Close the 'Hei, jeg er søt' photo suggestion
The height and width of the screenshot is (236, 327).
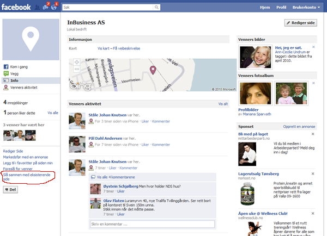pos(313,47)
